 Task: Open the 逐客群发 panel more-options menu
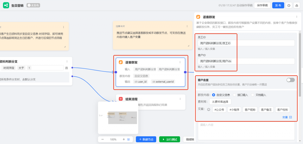(x=297, y=17)
